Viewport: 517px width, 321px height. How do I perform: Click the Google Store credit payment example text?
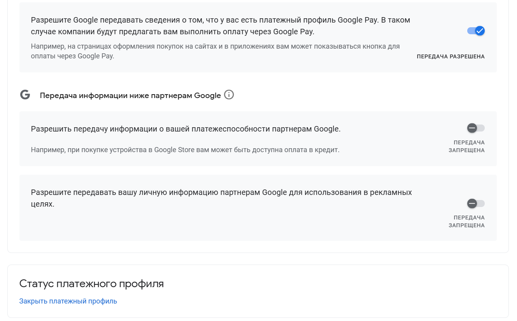tap(185, 150)
